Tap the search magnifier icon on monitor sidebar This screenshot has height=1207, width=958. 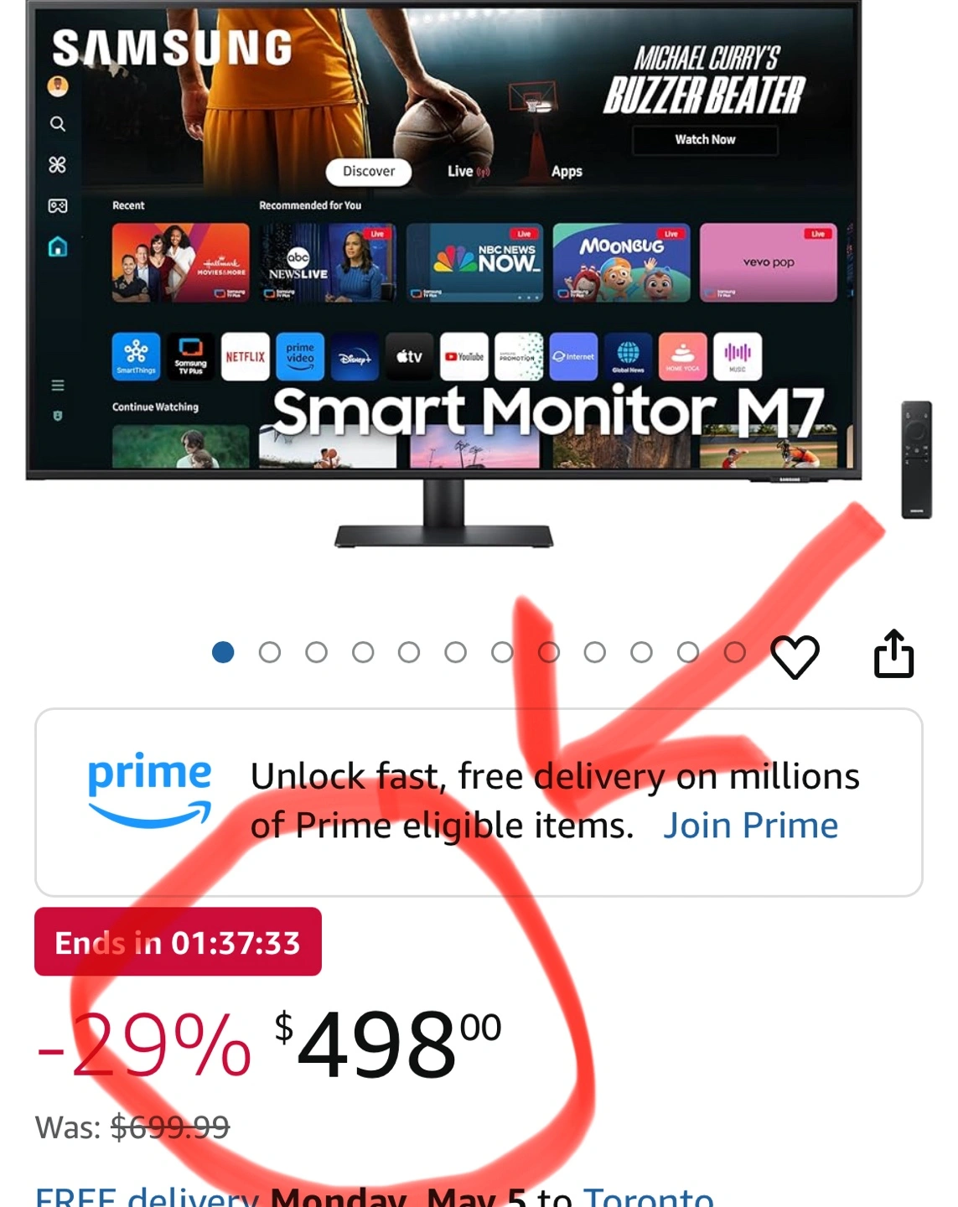57,124
